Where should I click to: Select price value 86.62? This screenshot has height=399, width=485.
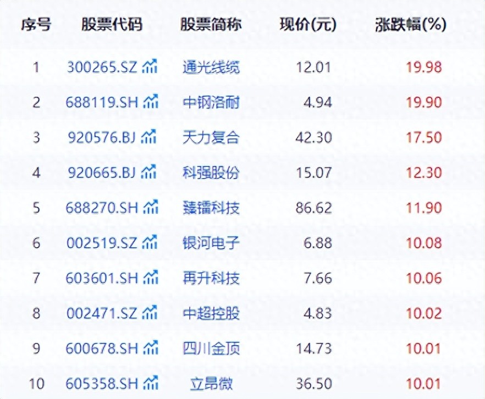point(313,208)
